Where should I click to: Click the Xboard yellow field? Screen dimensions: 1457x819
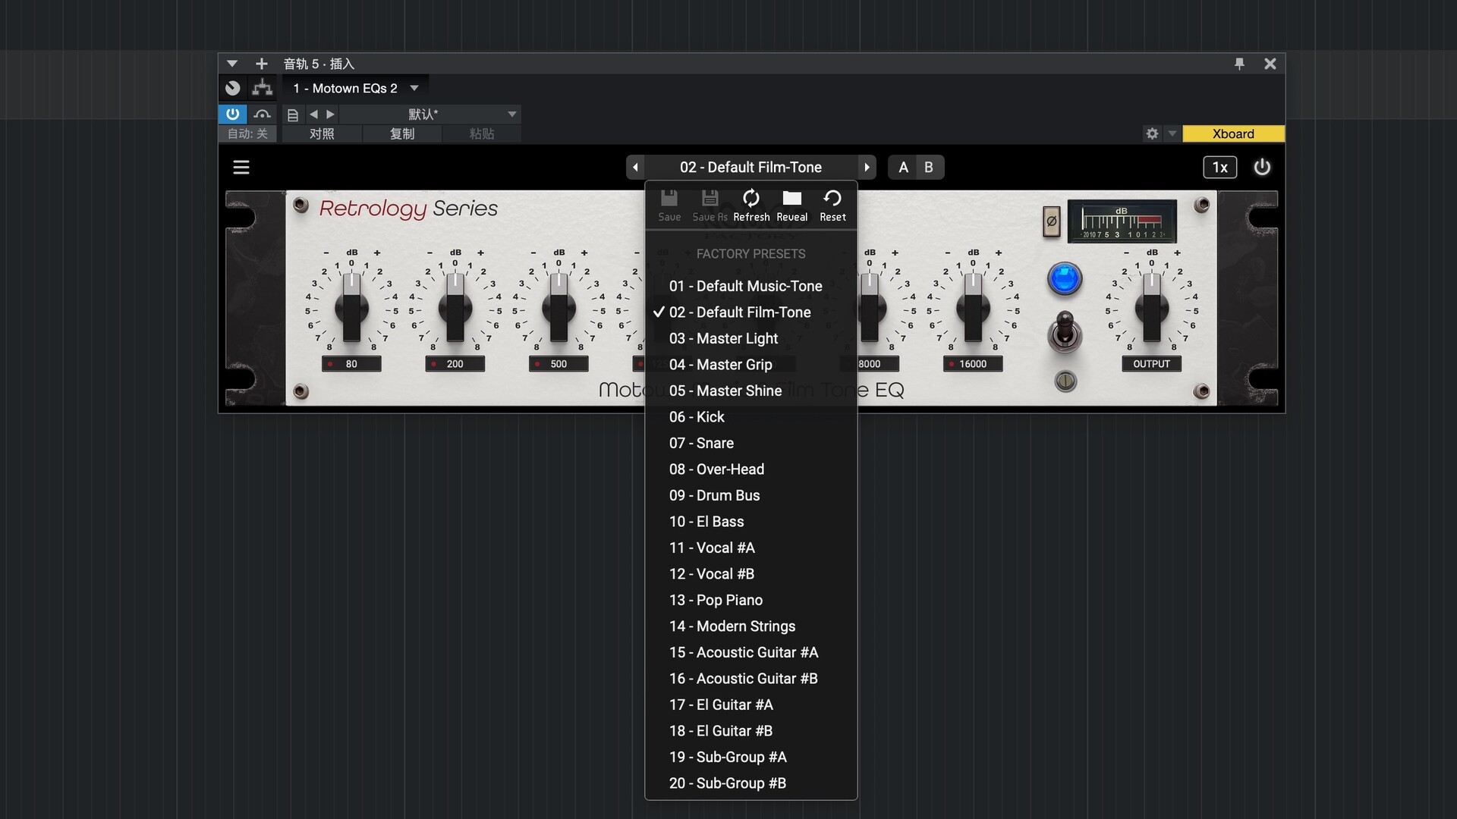coord(1233,133)
